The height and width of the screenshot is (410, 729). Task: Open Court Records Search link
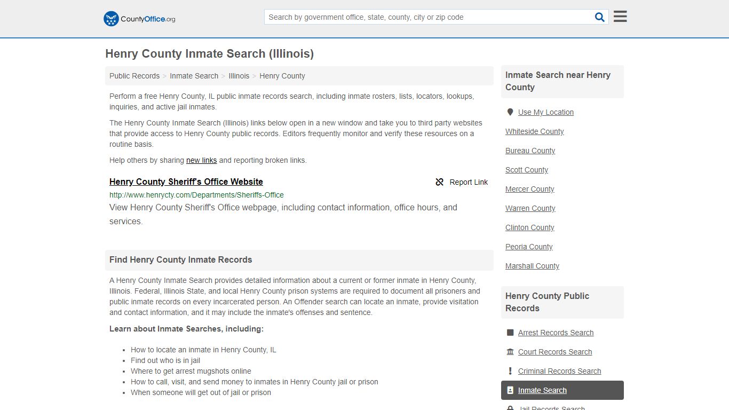pos(555,352)
